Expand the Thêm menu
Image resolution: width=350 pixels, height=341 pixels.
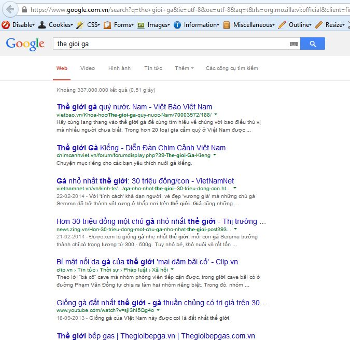[x=184, y=68]
